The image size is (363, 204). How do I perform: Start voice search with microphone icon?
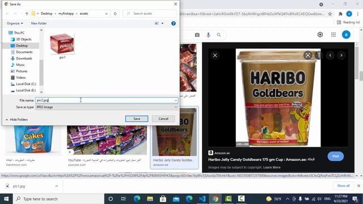208,35
